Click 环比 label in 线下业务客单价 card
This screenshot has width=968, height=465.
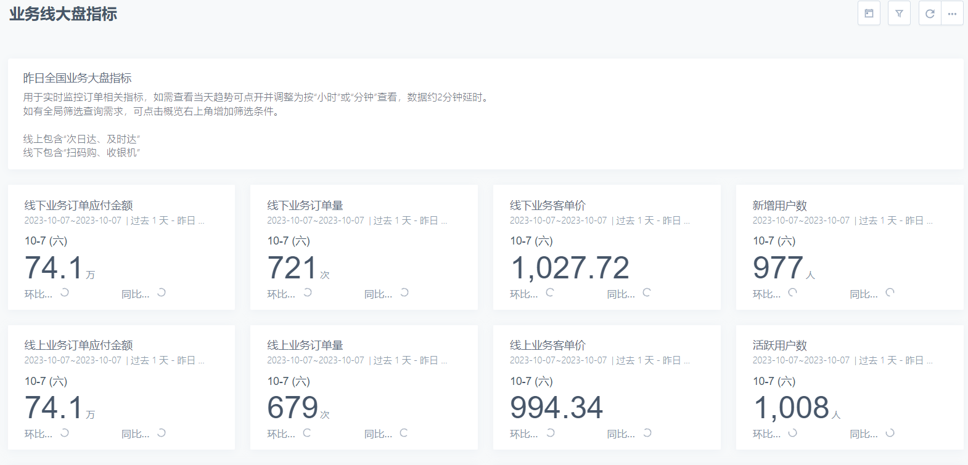coord(524,294)
